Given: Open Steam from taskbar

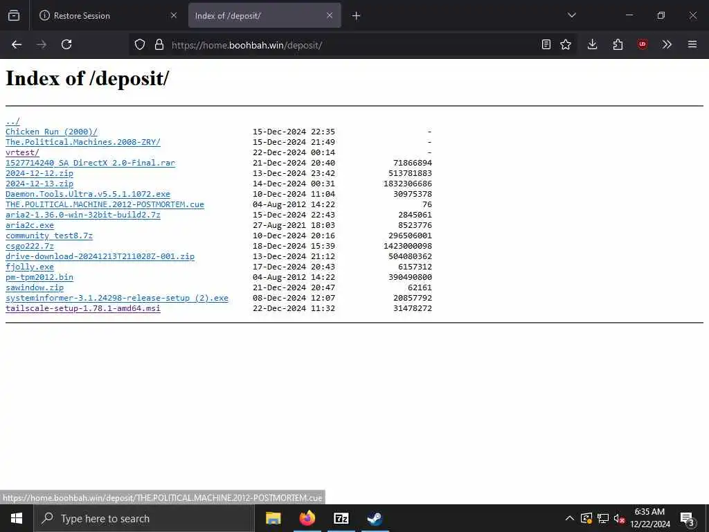Looking at the screenshot, I should point(375,518).
